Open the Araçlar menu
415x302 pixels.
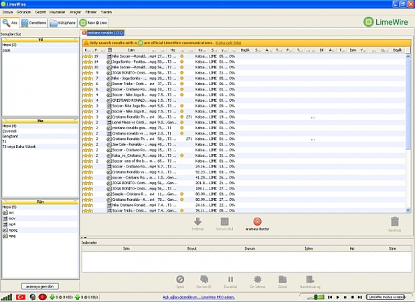(x=76, y=12)
